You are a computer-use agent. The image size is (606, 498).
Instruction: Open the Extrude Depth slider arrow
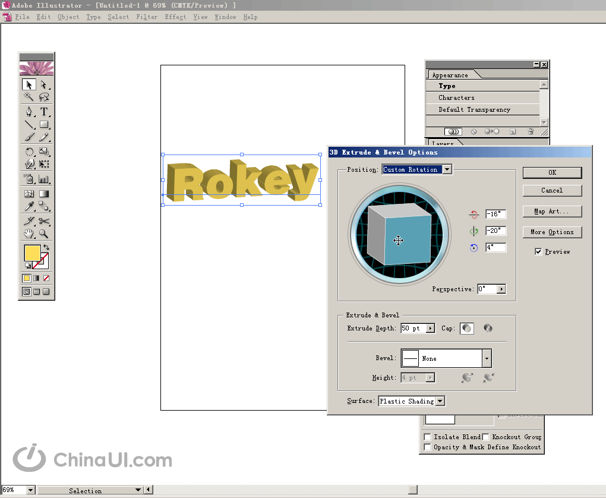[x=430, y=328]
